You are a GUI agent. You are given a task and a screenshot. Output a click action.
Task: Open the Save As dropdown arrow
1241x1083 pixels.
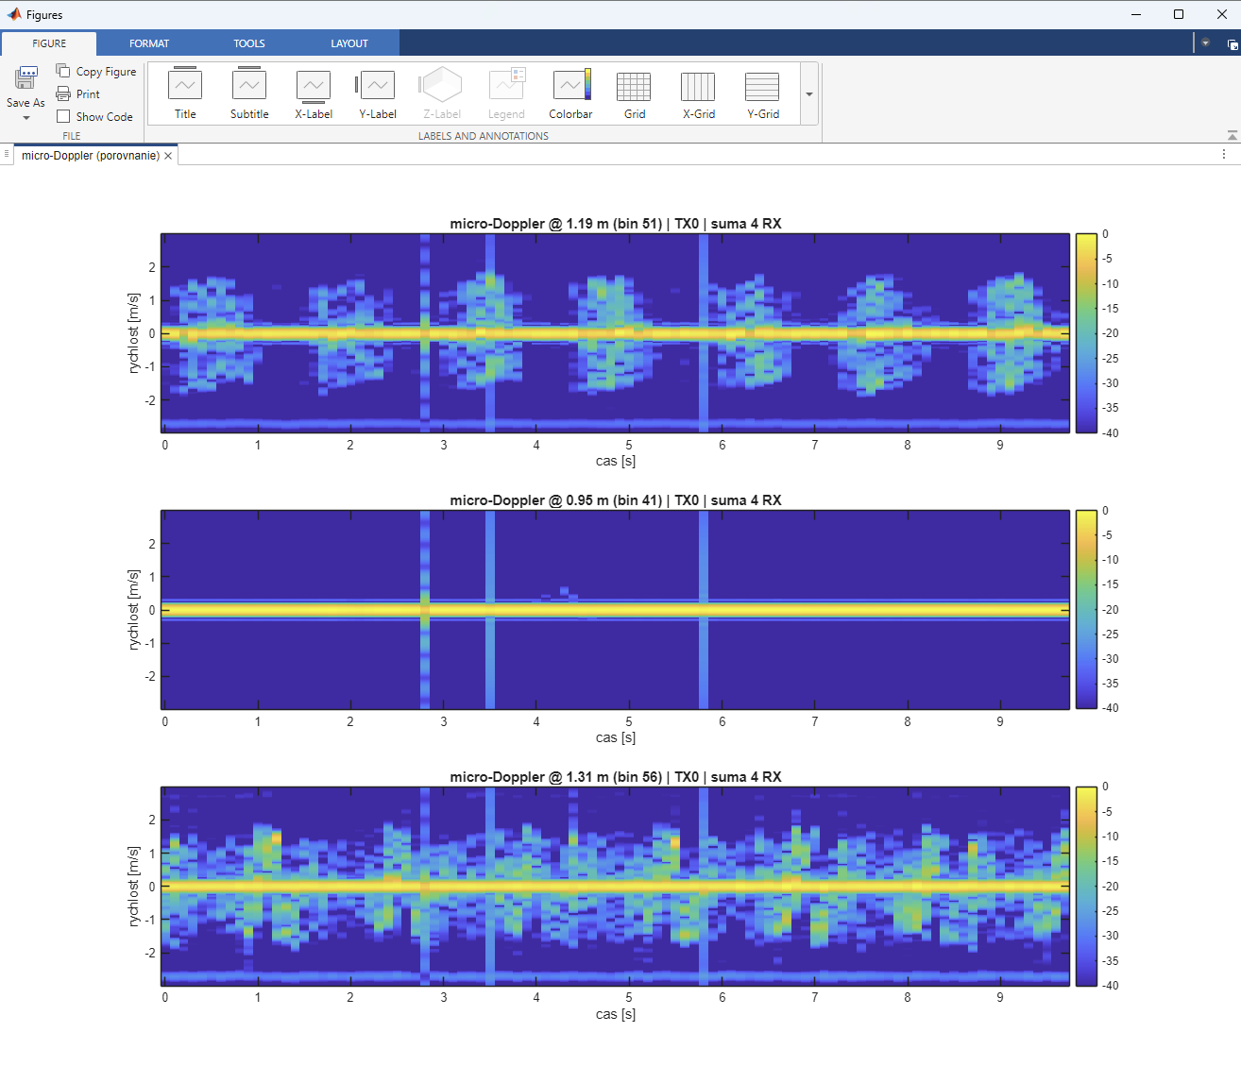tap(25, 118)
